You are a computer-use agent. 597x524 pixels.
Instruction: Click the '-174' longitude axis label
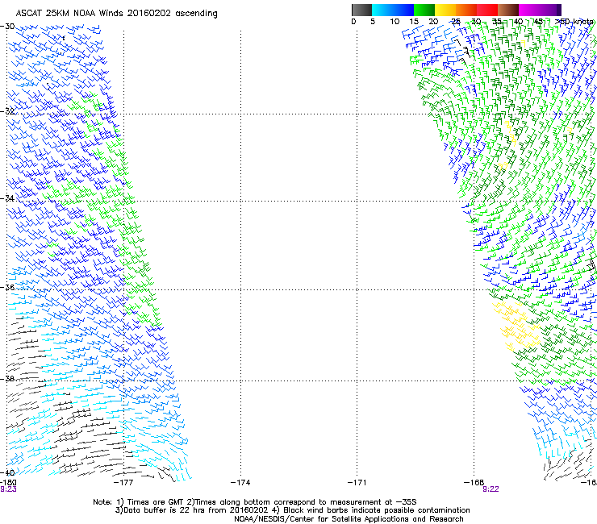point(240,483)
